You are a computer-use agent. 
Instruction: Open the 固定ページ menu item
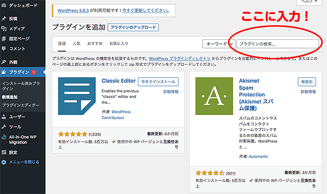pyautogui.click(x=20, y=39)
